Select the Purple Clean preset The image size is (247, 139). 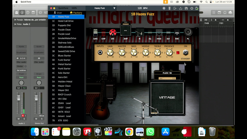(x=64, y=30)
